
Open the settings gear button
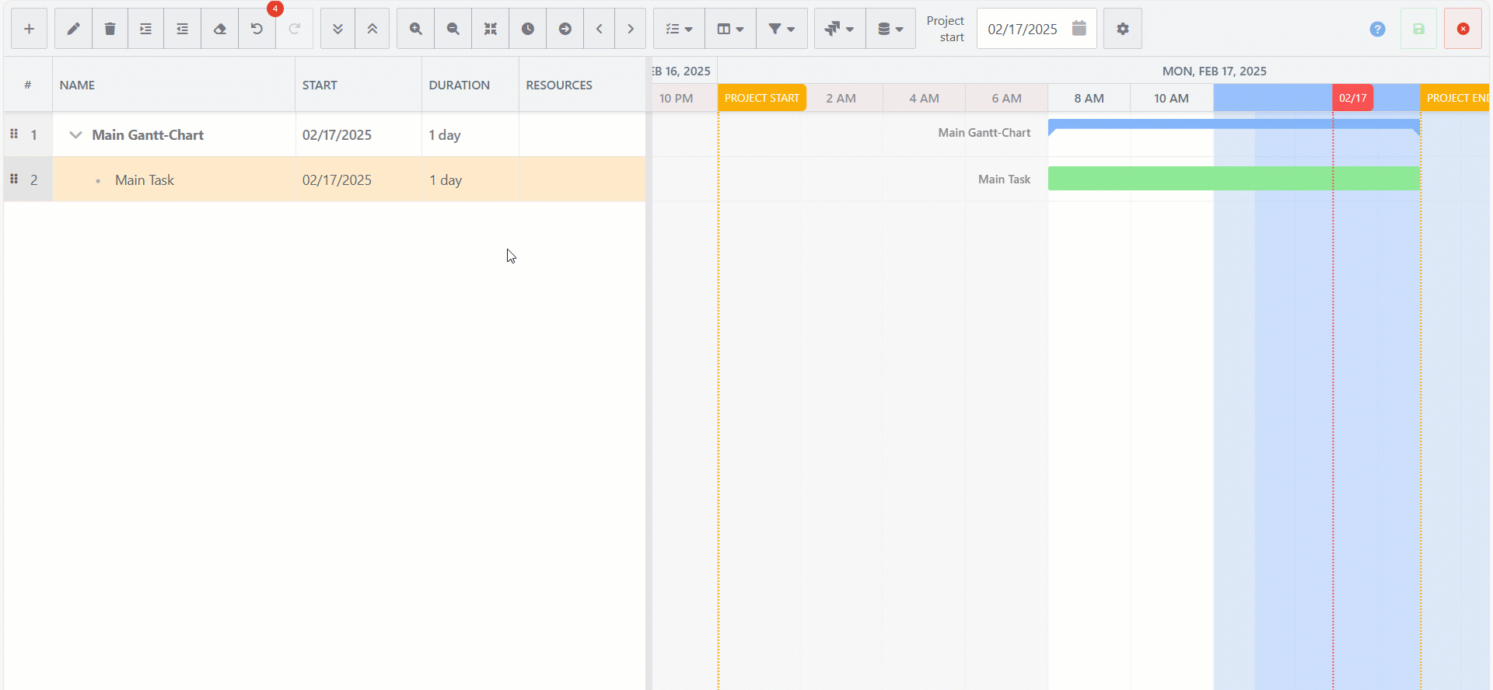[x=1122, y=29]
